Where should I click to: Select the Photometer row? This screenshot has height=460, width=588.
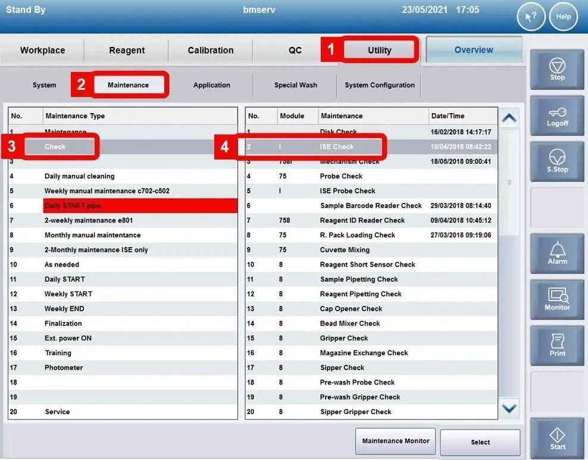[x=123, y=368]
